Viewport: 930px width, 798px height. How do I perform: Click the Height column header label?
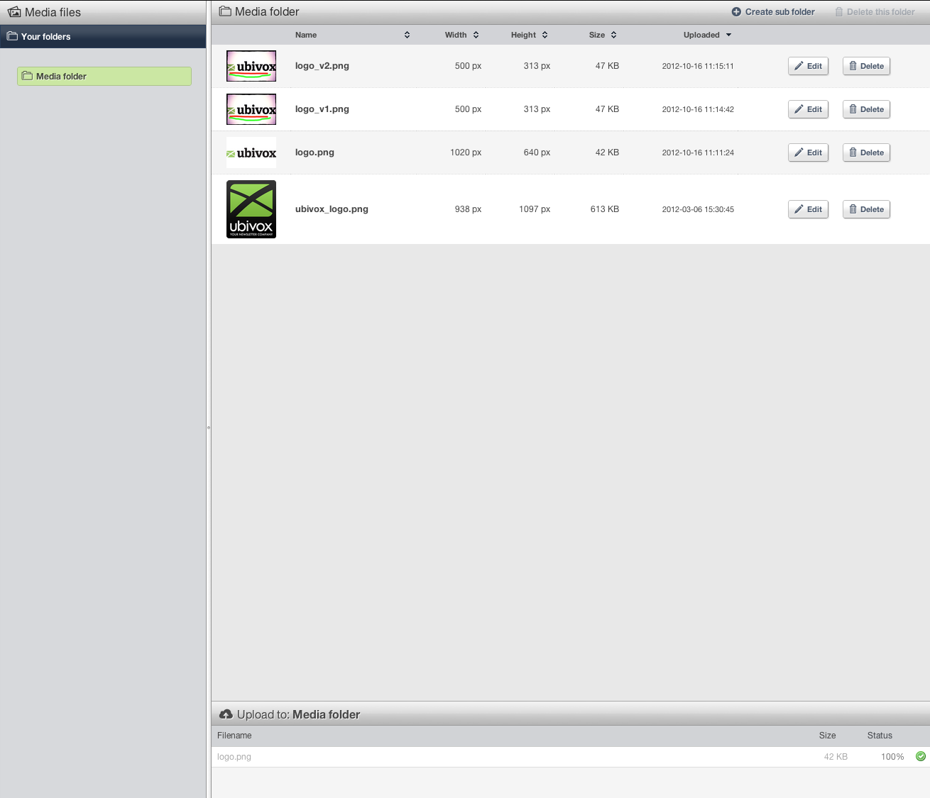(x=523, y=35)
